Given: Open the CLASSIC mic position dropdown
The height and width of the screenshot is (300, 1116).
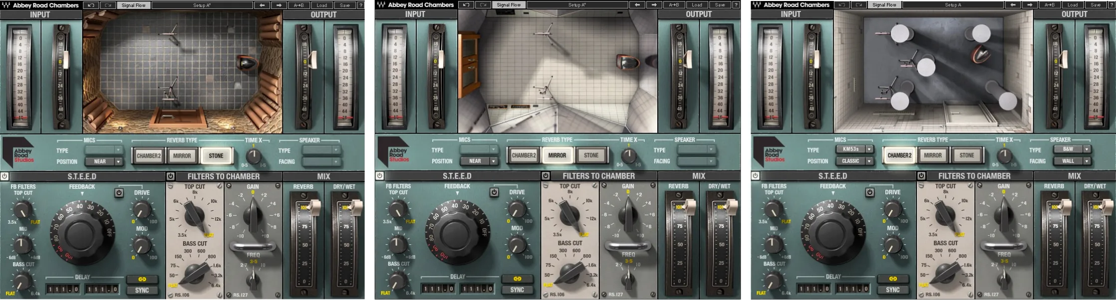Looking at the screenshot, I should click(854, 161).
